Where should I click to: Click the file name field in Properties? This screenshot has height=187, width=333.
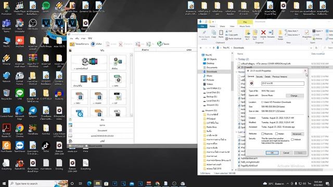click(283, 83)
